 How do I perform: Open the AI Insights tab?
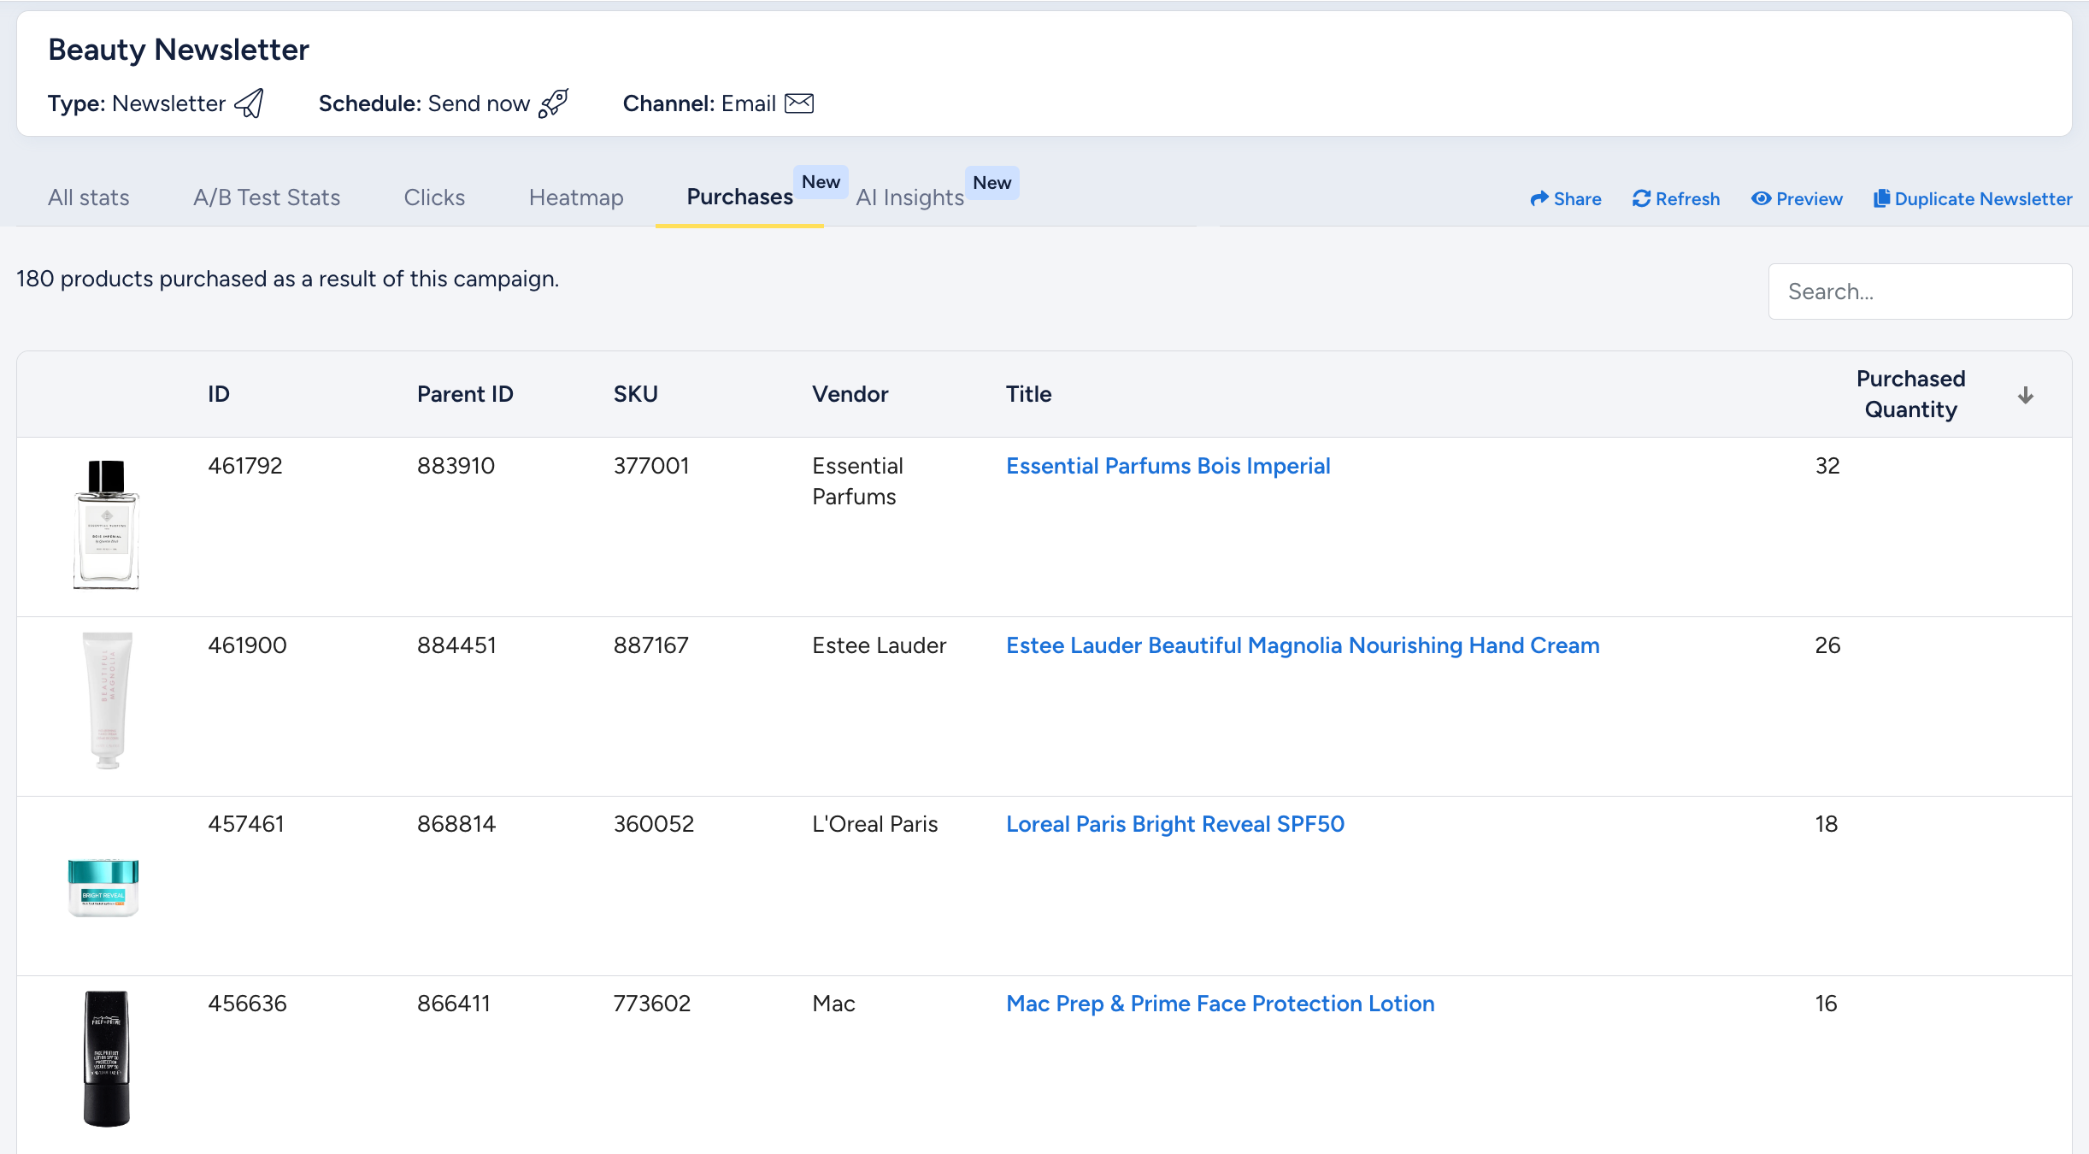(909, 197)
